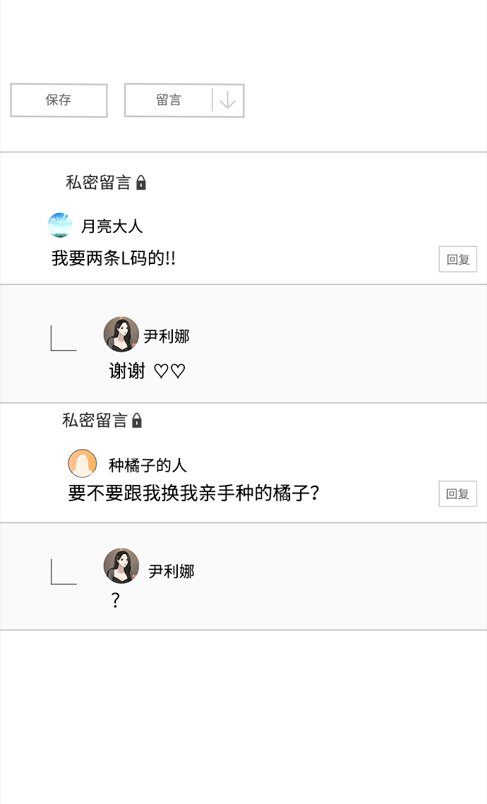Open 月亮大人's profile avatar
This screenshot has height=804, width=487.
point(60,224)
